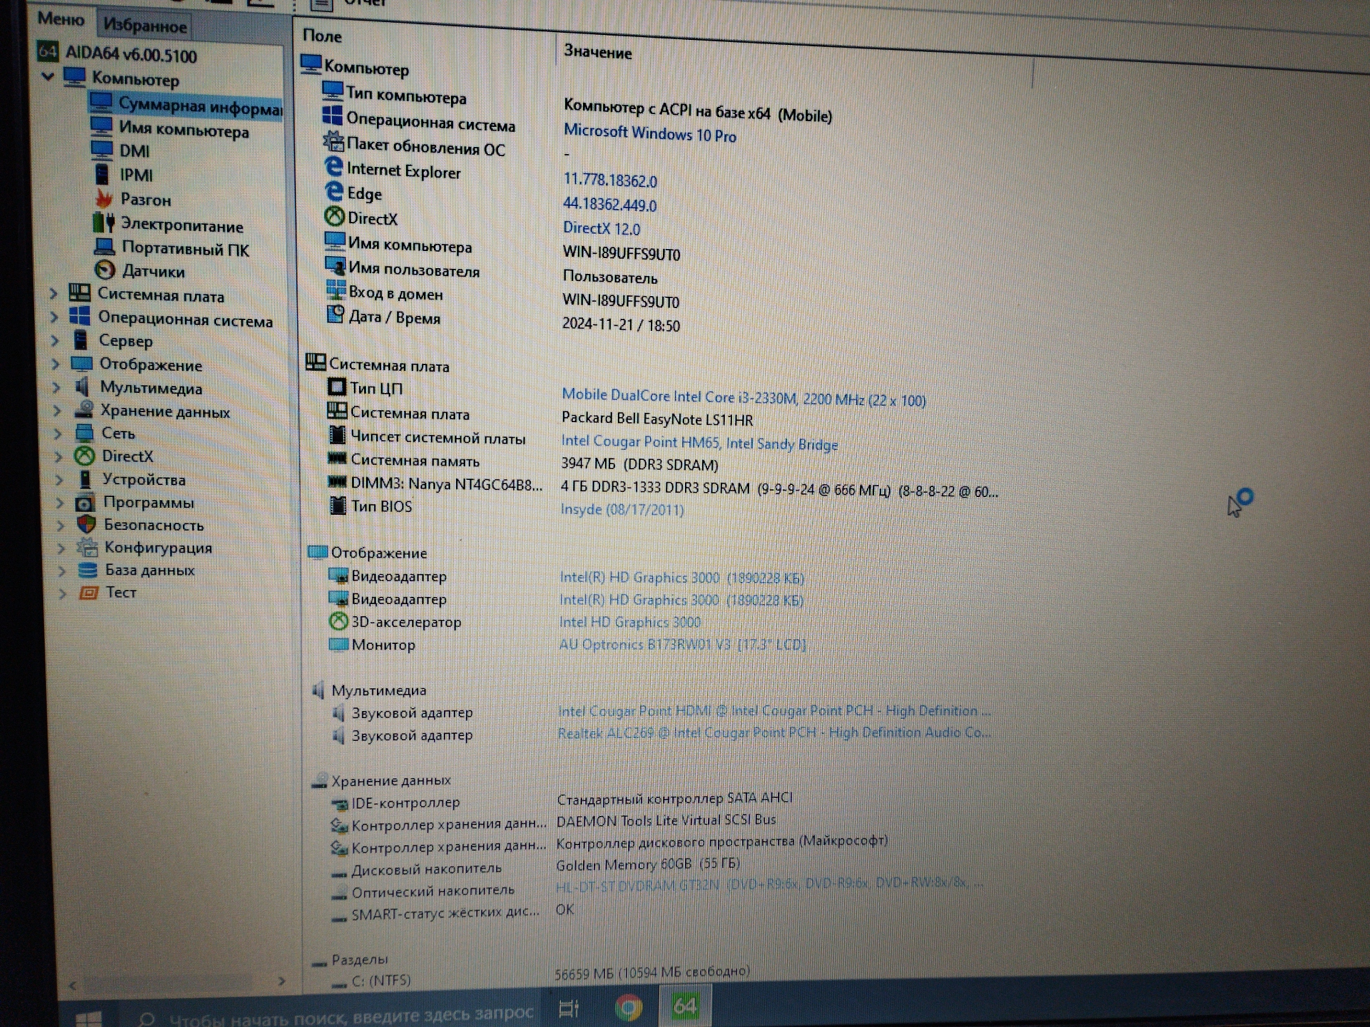Click the Чипсет системной платы icon
The image size is (1370, 1027).
pyautogui.click(x=337, y=434)
